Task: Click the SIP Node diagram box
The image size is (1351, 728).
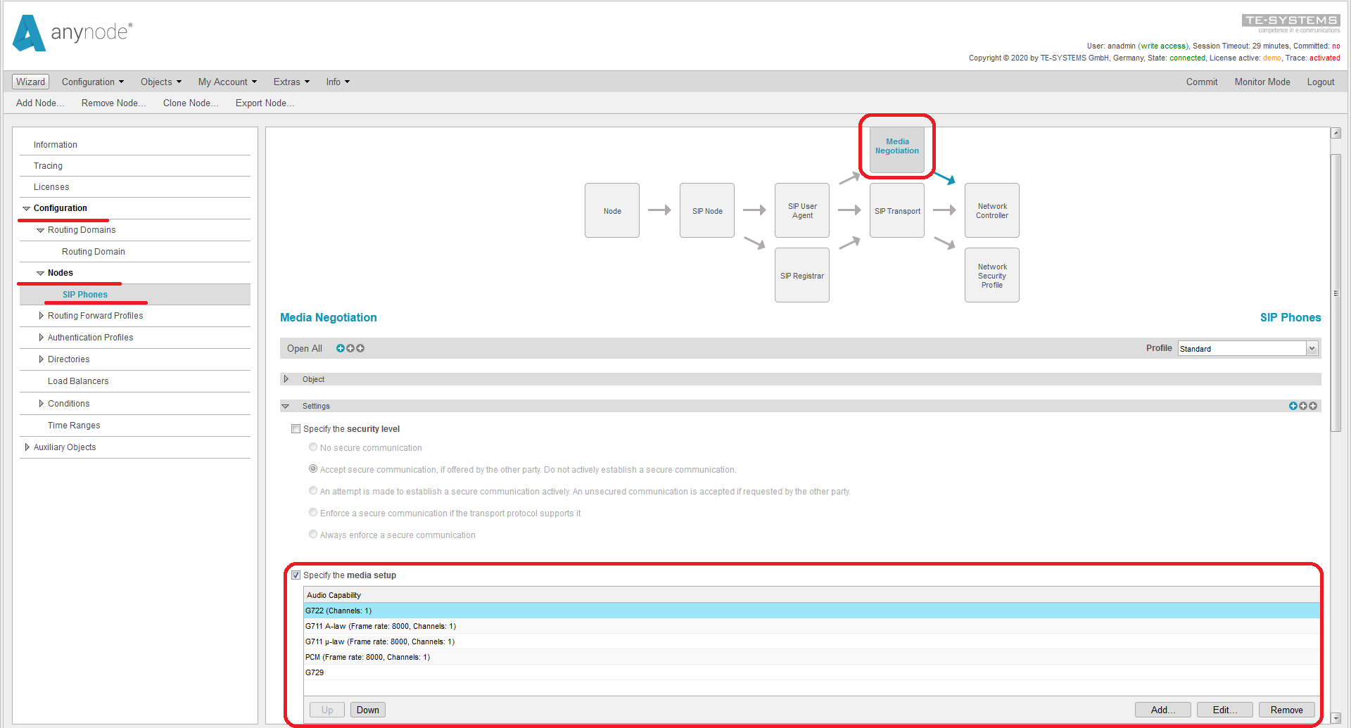Action: tap(706, 211)
